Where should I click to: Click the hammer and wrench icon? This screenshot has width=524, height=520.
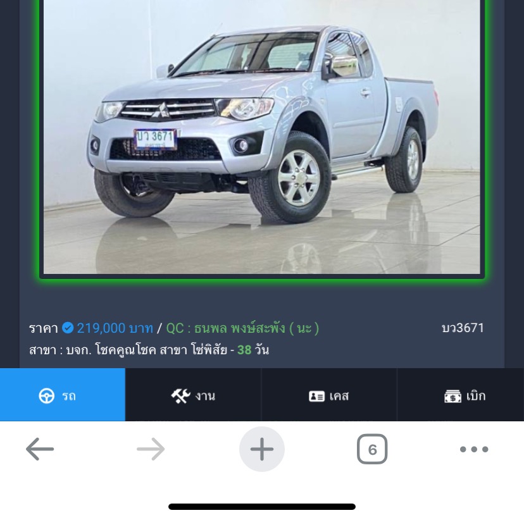[180, 396]
